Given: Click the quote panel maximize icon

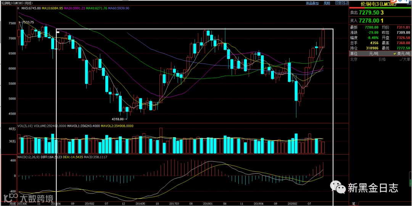Looking at the screenshot, I should tap(409, 3).
